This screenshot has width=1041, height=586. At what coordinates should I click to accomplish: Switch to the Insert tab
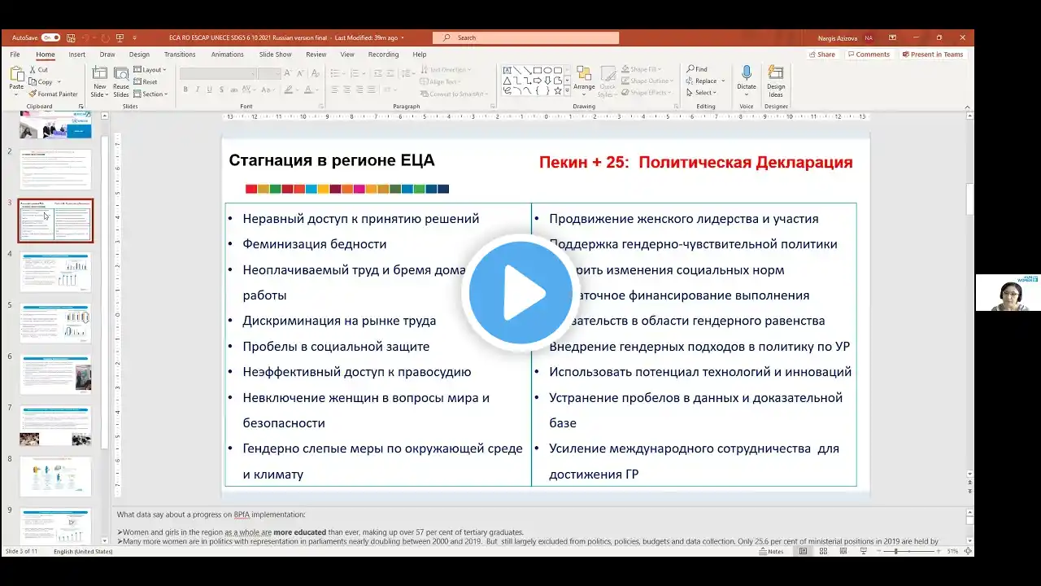pyautogui.click(x=76, y=55)
